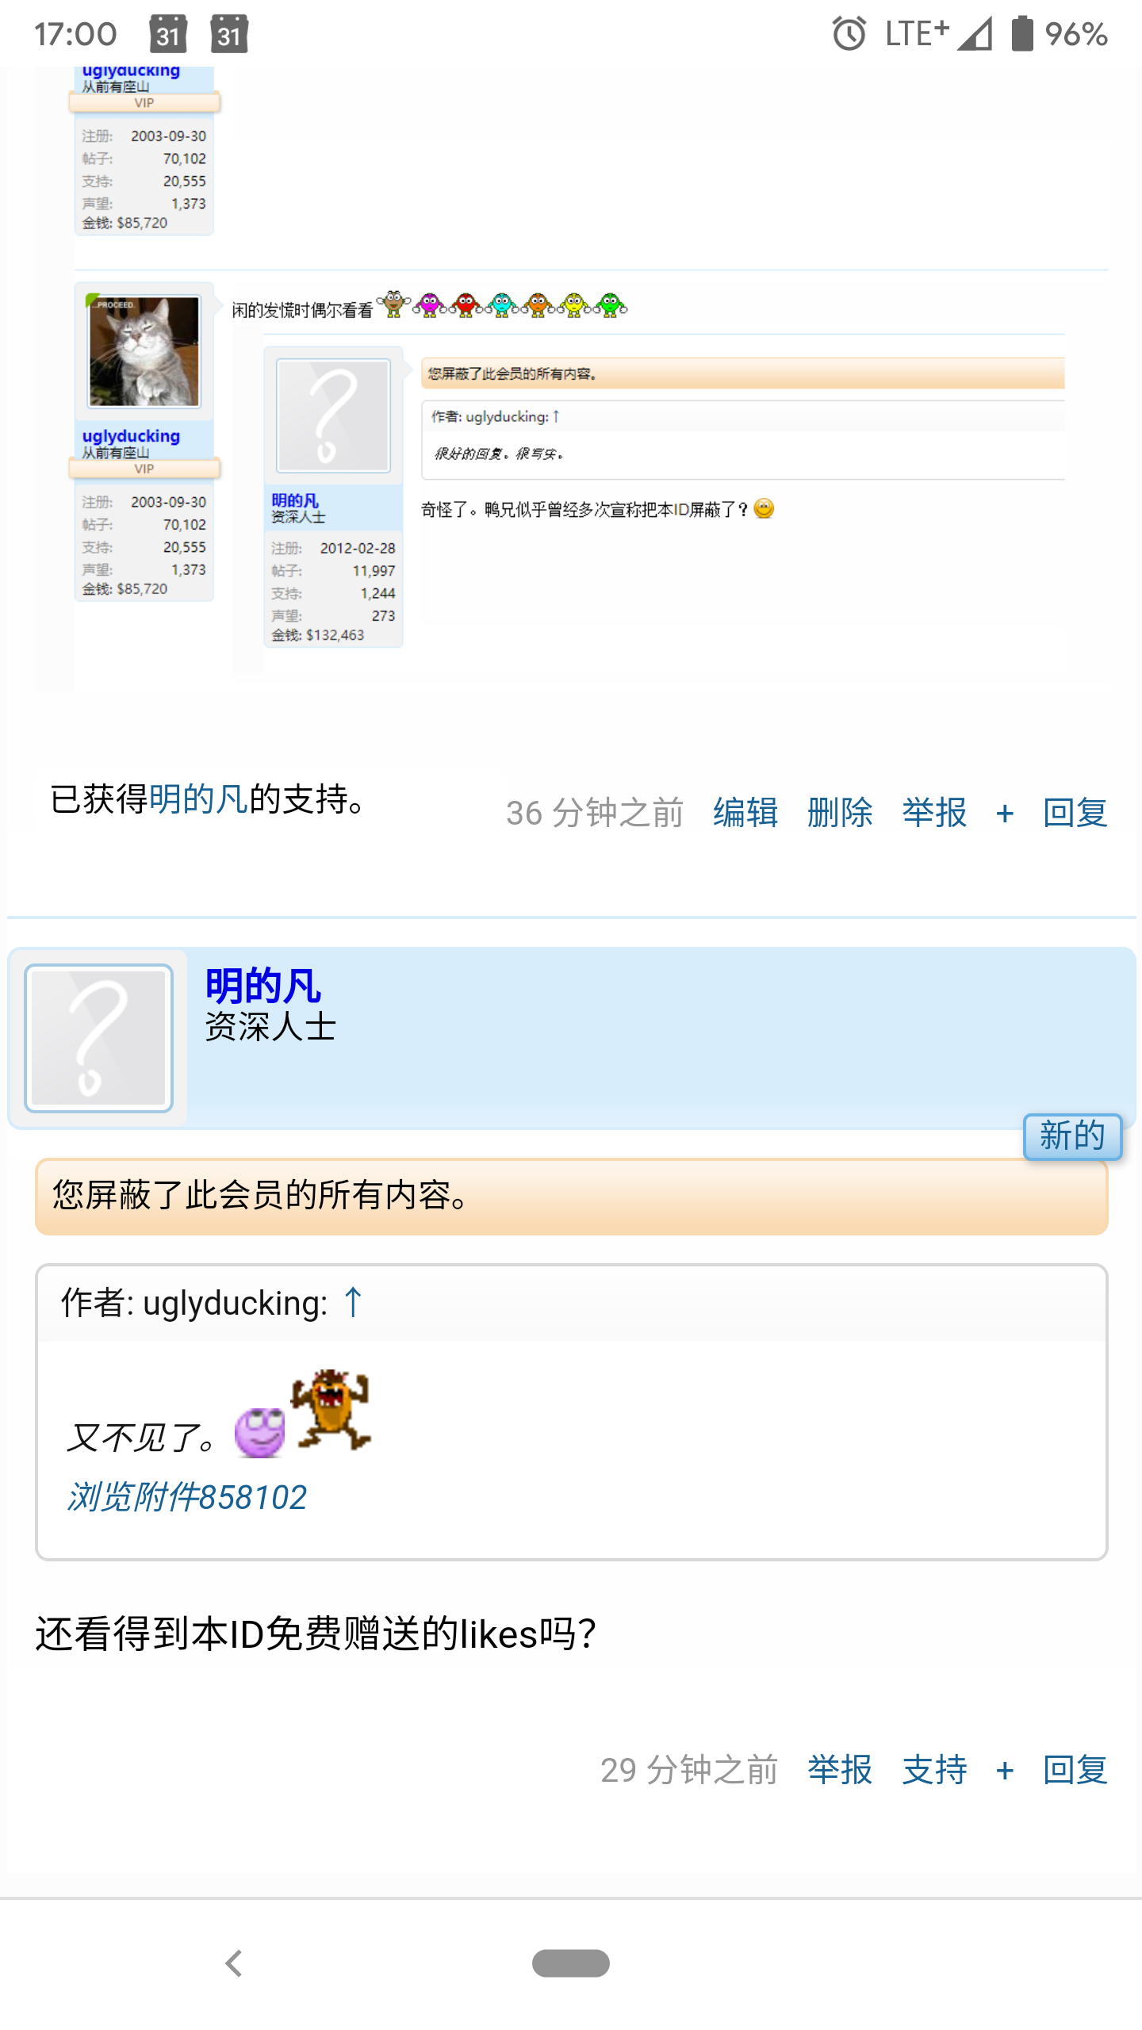Open 明的凡 username profile link in header
Viewport: 1142px width, 2030px height.
point(263,986)
